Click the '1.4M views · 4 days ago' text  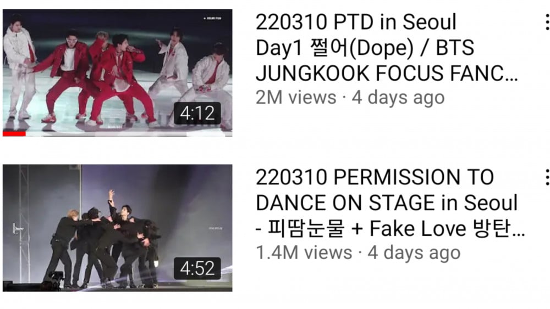tap(358, 252)
